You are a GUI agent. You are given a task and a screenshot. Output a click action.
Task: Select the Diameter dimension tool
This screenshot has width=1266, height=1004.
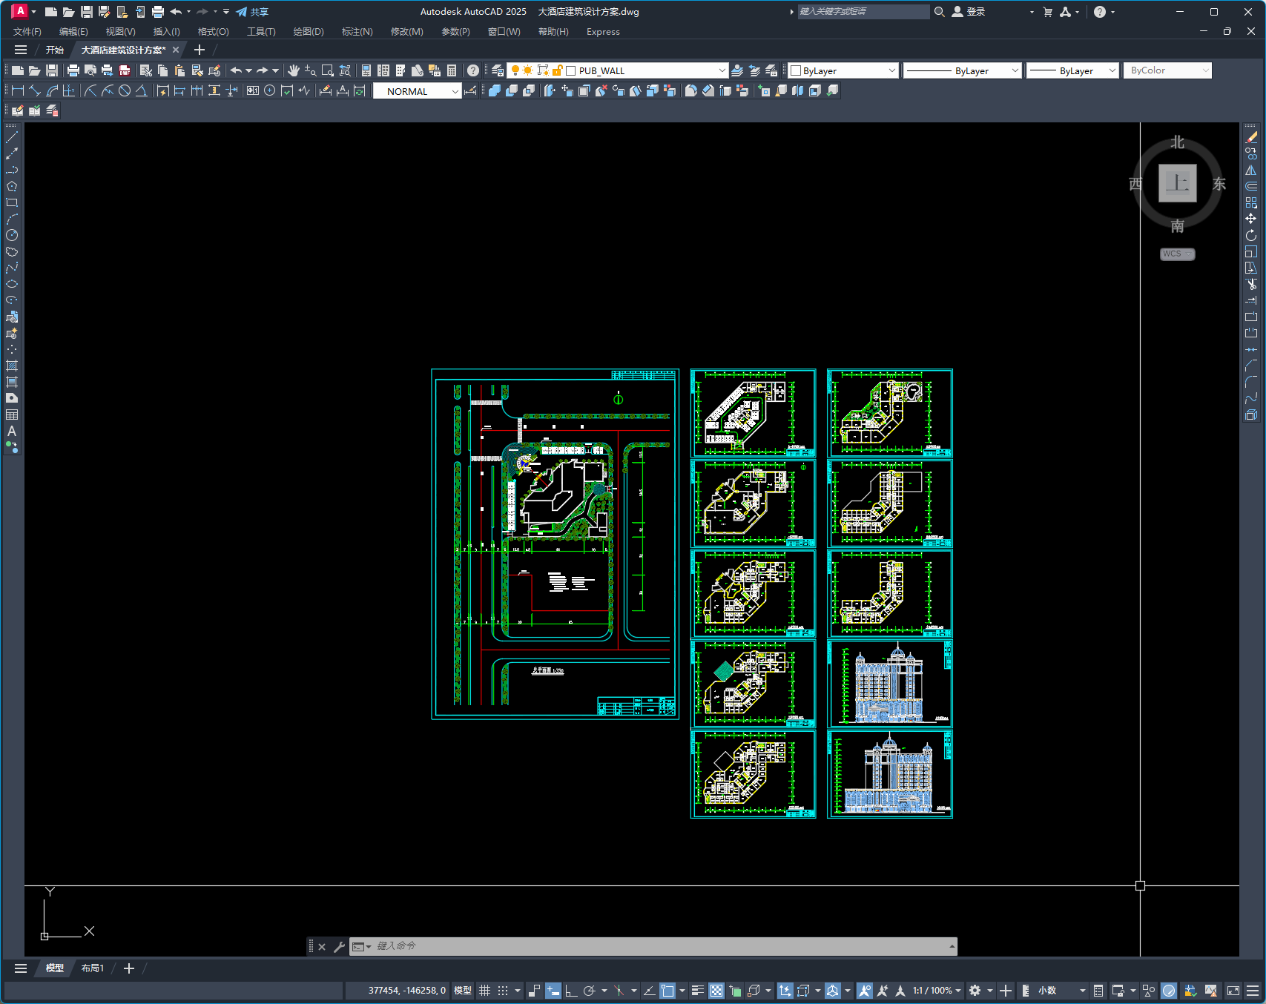pyautogui.click(x=125, y=90)
